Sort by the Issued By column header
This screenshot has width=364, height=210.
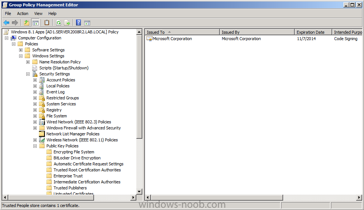[x=257, y=32]
